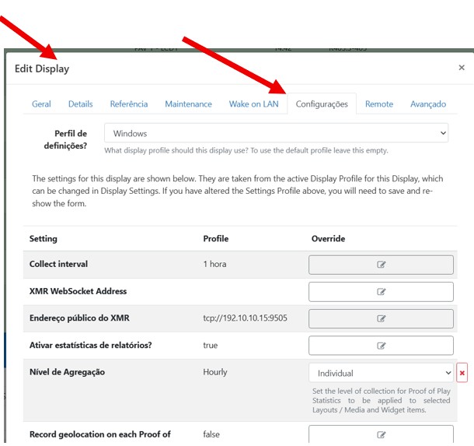The image size is (474, 446).
Task: Click the Nível de Agregação setting label
Action: click(x=67, y=372)
